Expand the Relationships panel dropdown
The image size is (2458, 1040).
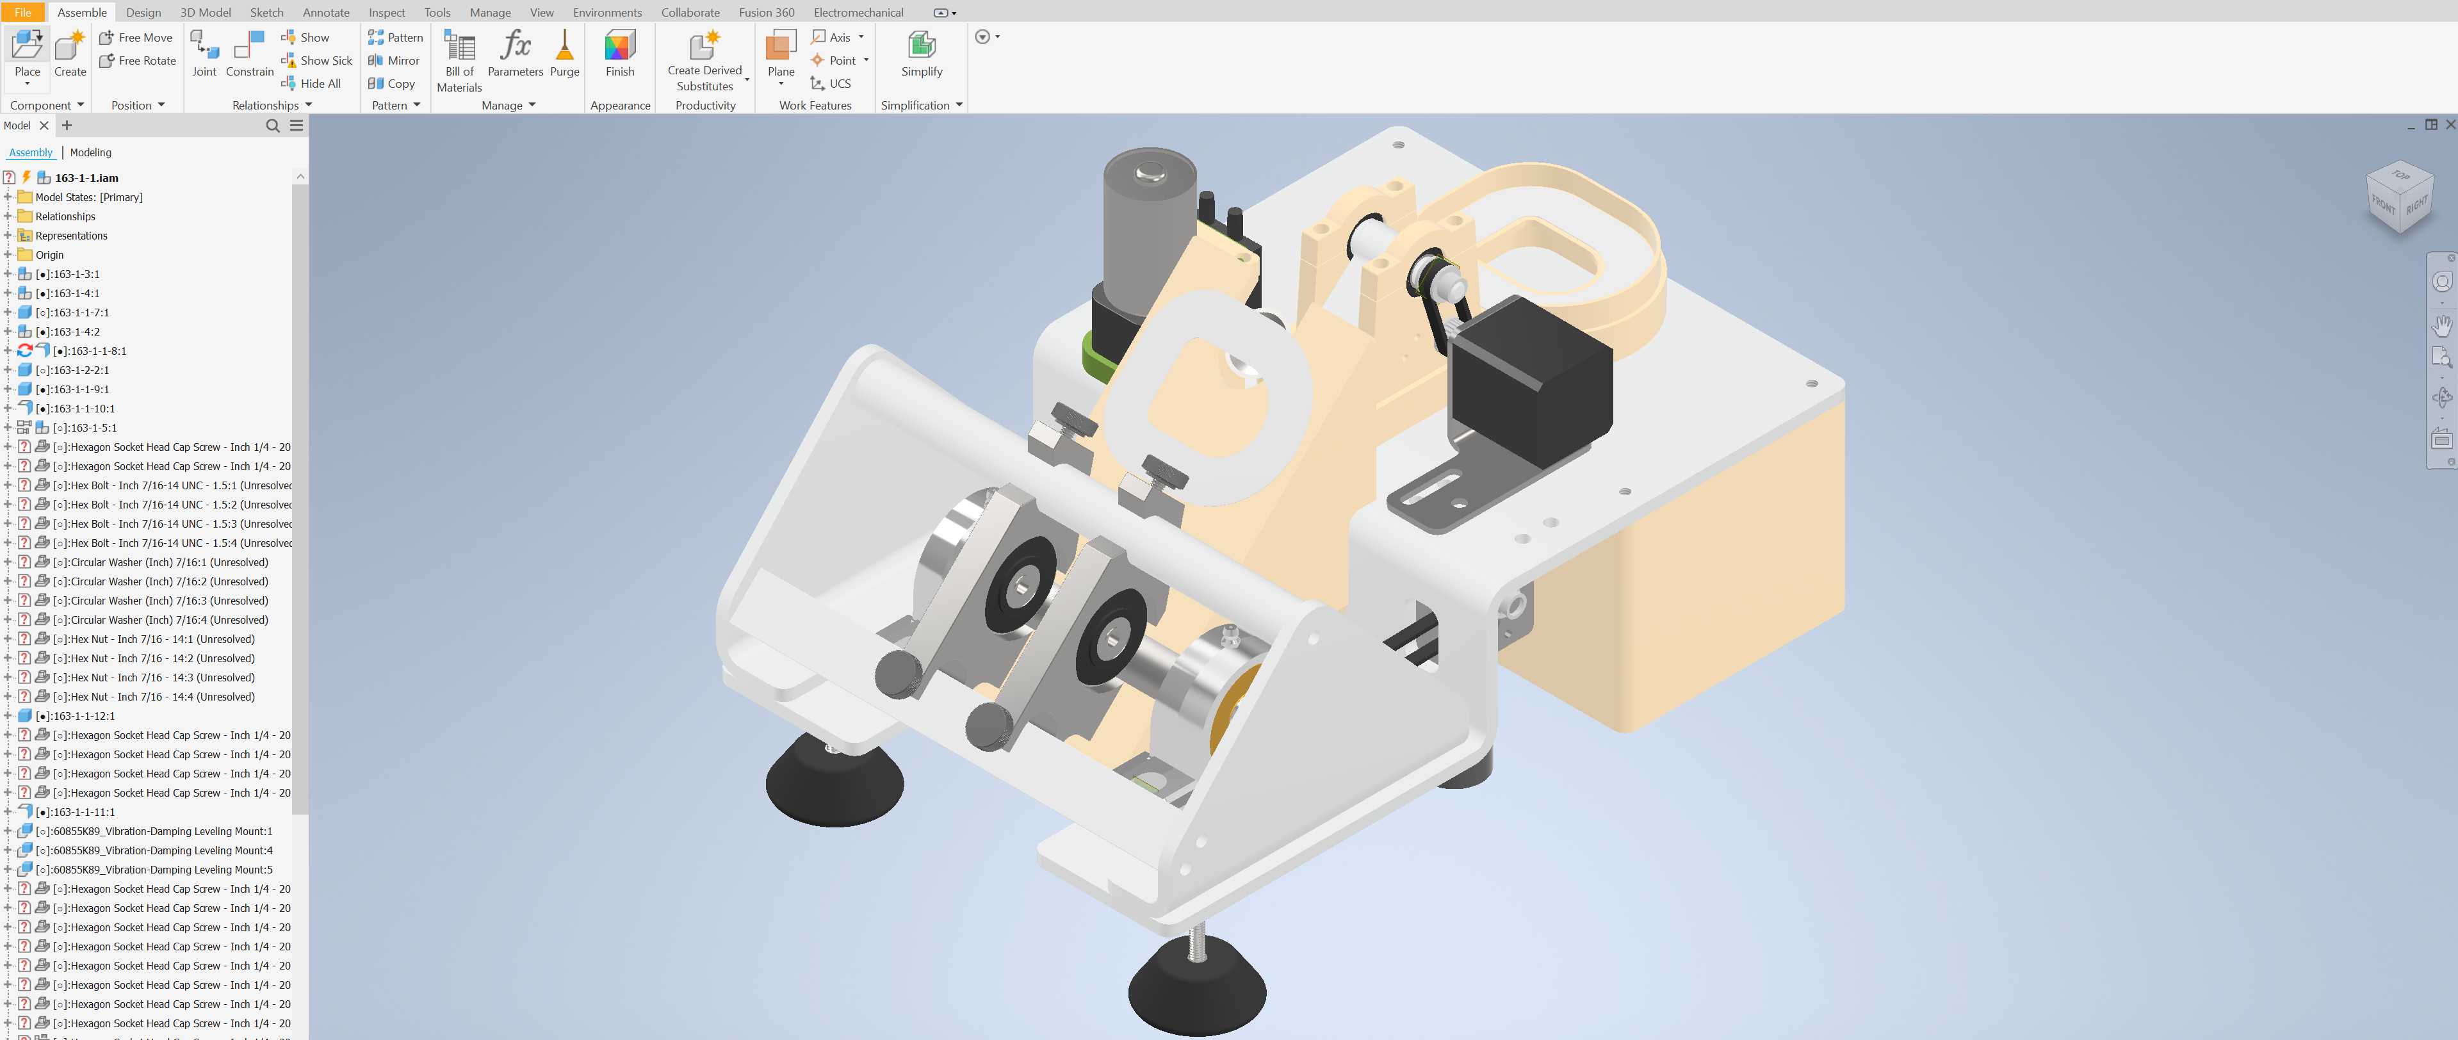point(308,105)
